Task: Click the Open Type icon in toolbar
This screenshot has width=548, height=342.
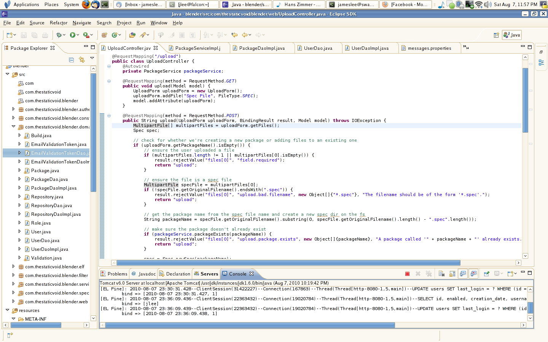Action: (132, 35)
